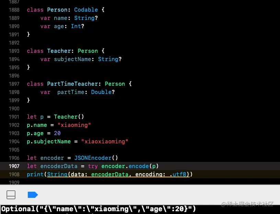
Task: Click the "xiaoming" string literal
Action: [x=74, y=125]
